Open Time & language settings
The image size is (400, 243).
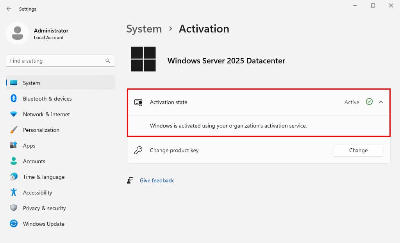pyautogui.click(x=61, y=176)
